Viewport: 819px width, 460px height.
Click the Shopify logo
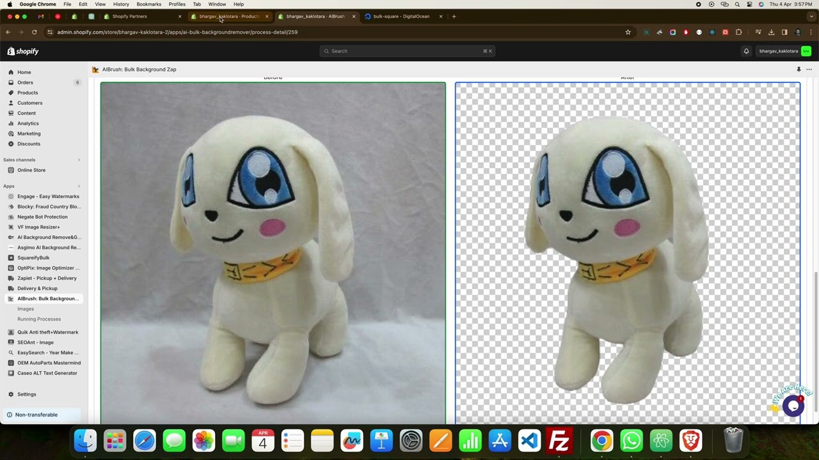click(23, 51)
